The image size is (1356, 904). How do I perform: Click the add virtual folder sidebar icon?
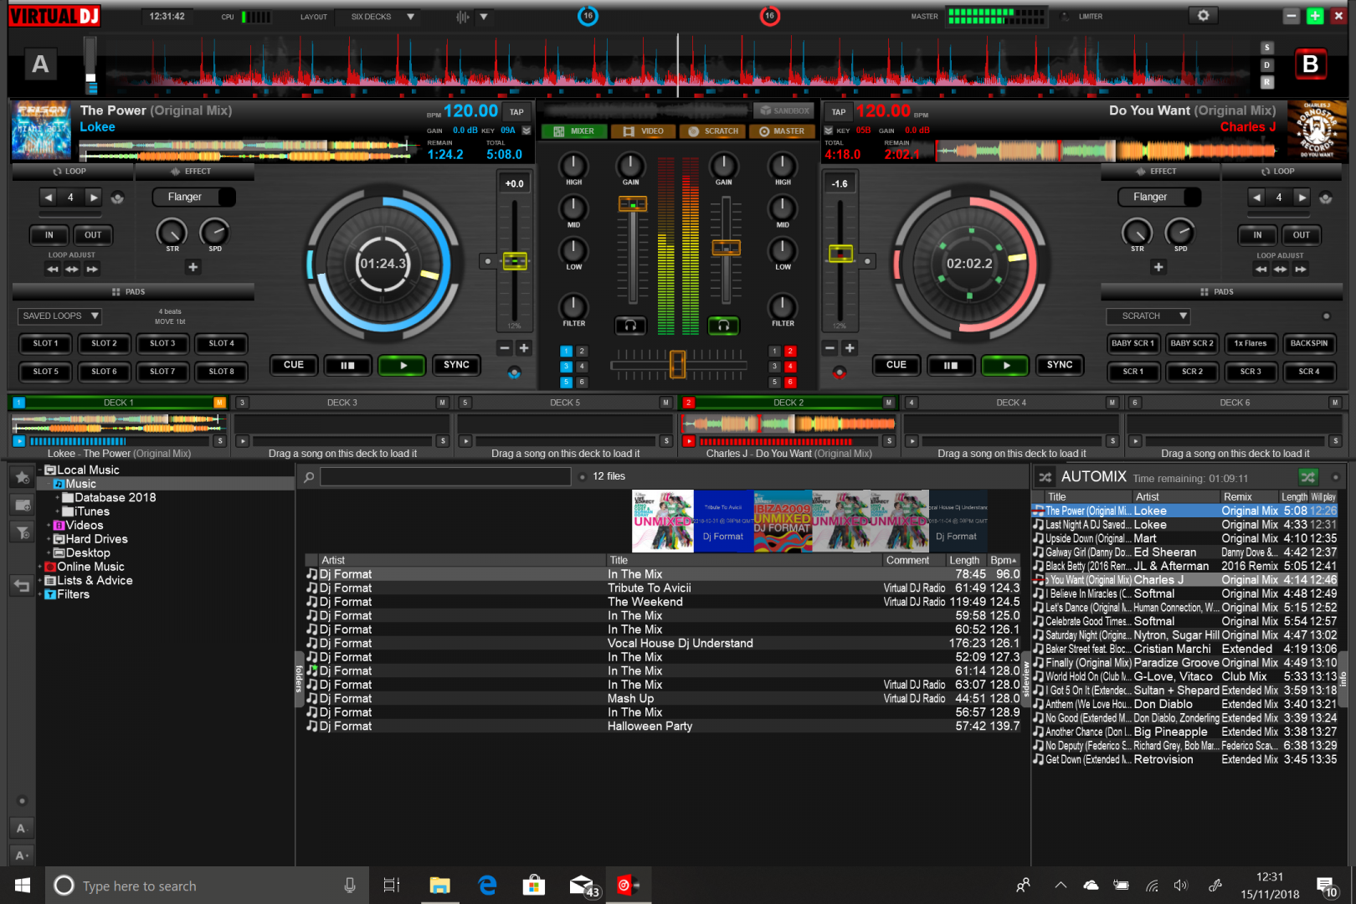(x=22, y=505)
